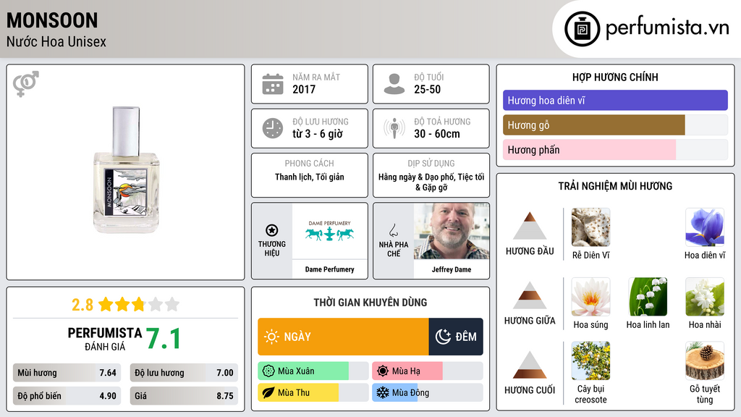Click the clock icon for Độ lưu hương
Screen dimensions: 741x417
point(273,128)
